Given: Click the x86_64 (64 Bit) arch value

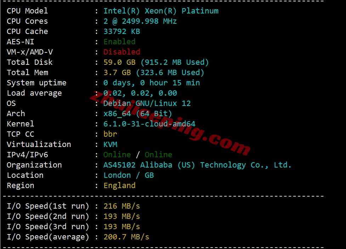Looking at the screenshot, I should coord(137,114).
